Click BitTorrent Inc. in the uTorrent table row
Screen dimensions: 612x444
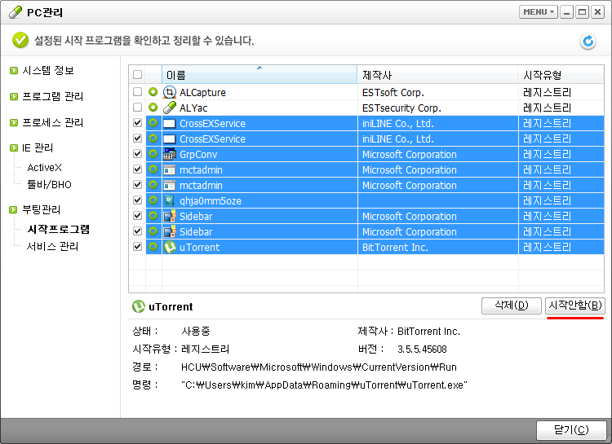pos(395,248)
